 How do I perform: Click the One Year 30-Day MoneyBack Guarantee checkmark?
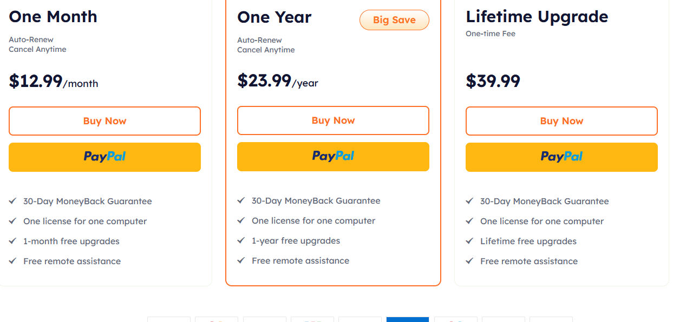[241, 200]
